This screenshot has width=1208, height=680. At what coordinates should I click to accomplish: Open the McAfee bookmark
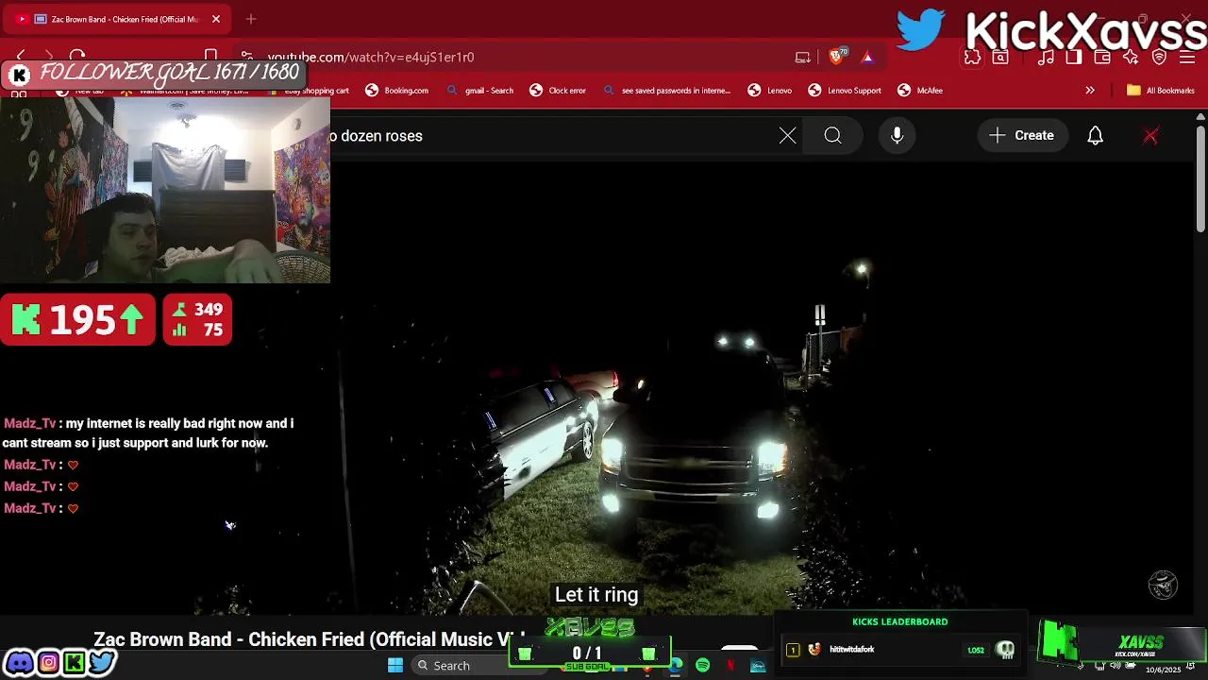tap(920, 91)
